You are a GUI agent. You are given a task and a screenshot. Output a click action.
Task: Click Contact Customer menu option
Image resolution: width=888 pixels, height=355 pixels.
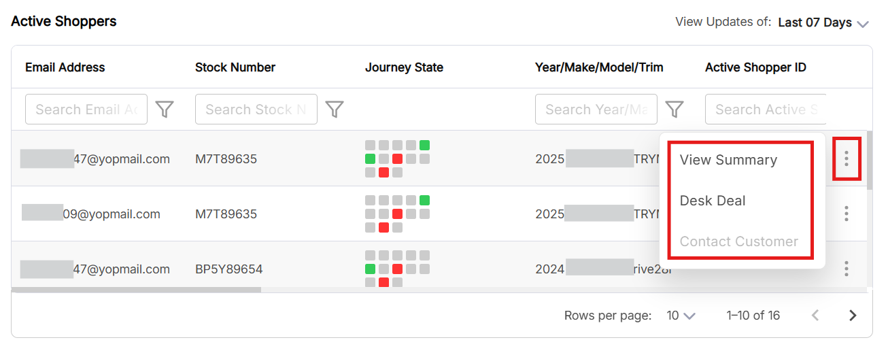click(x=738, y=241)
